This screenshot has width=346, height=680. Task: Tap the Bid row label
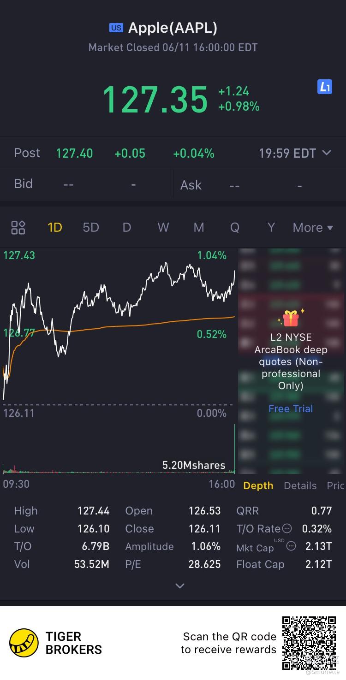pos(24,184)
